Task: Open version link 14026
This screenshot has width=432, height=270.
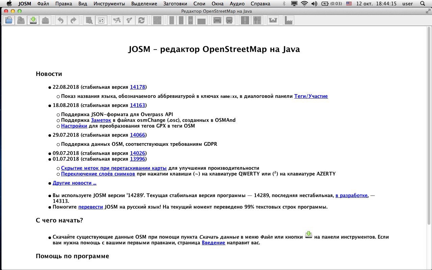Action: click(137, 153)
